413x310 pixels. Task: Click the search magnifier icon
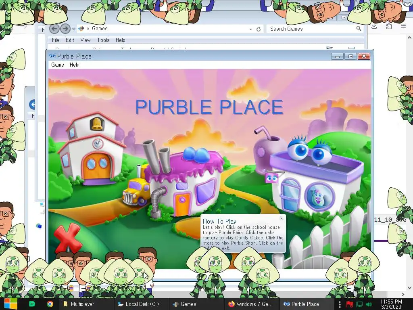pyautogui.click(x=359, y=29)
